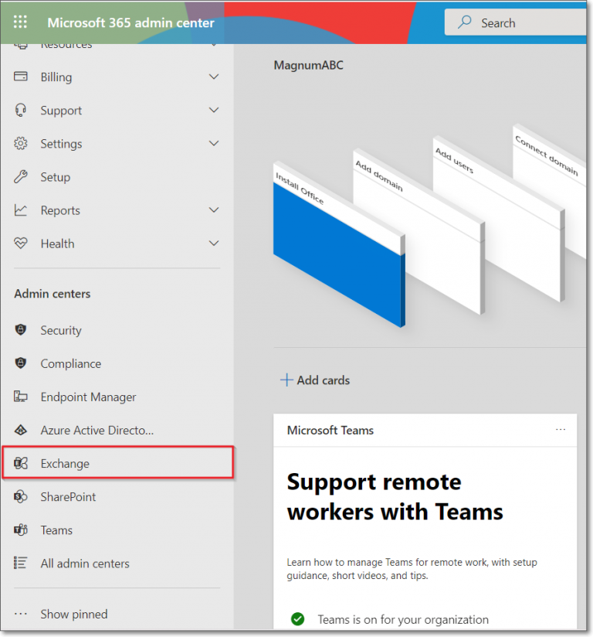Screen dimensions: 593x637
Task: Click the Health heart icon
Action: click(21, 244)
